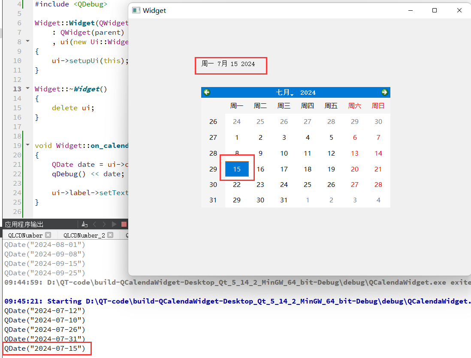
Task: Click code line 'delete ui;'
Action: pyautogui.click(x=73, y=108)
